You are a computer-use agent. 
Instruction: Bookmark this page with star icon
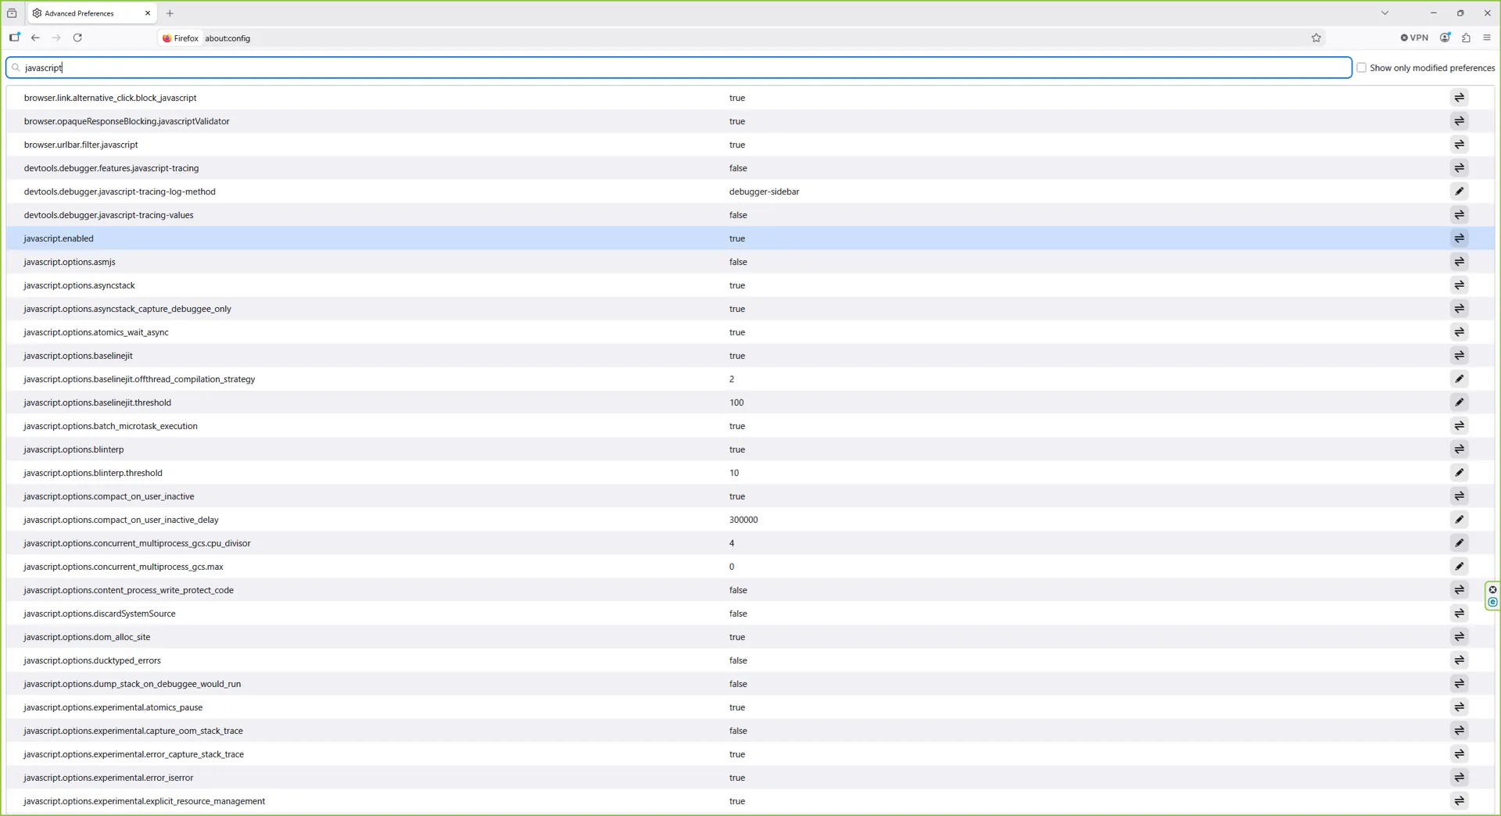point(1317,38)
